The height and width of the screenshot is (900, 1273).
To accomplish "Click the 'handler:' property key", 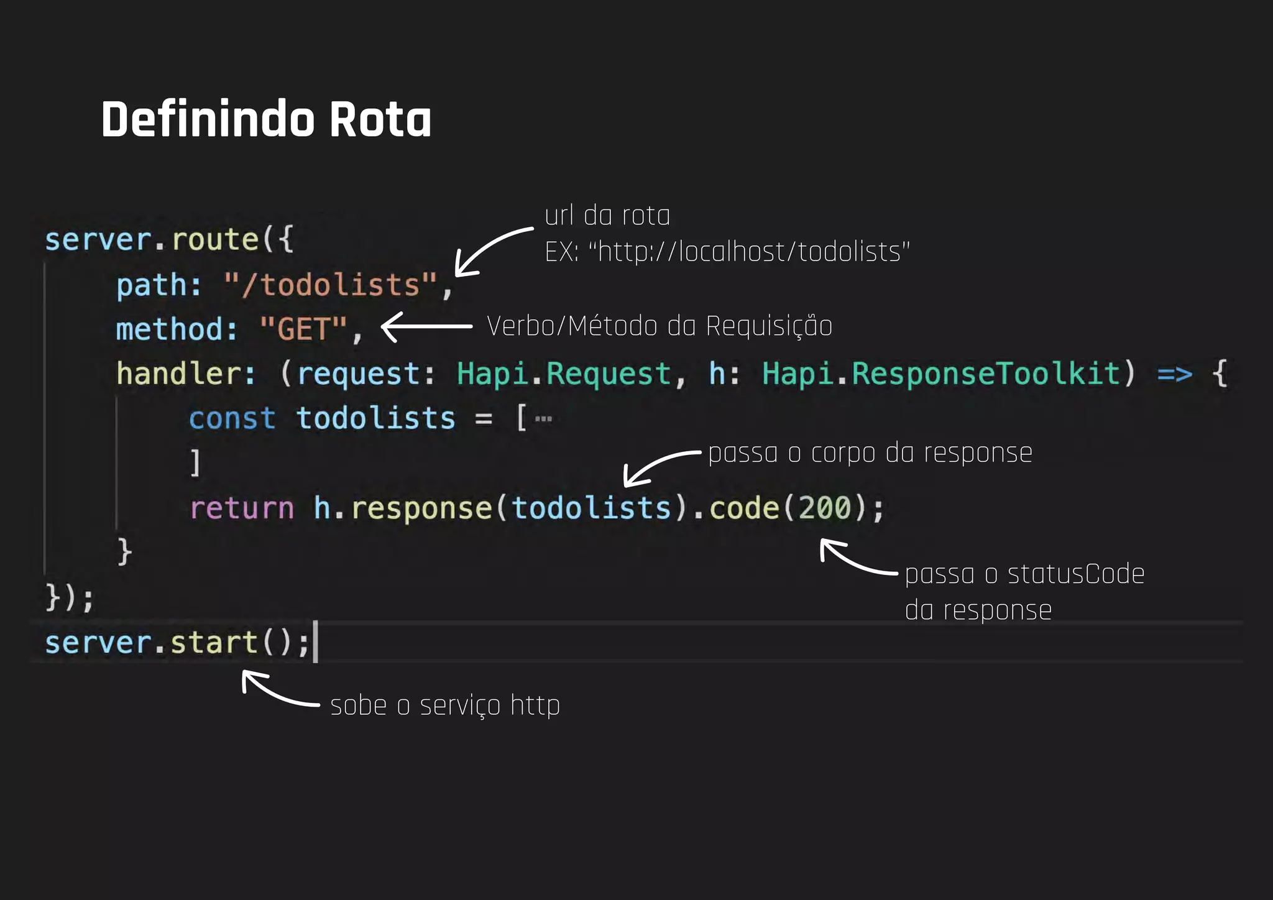I will coord(186,374).
